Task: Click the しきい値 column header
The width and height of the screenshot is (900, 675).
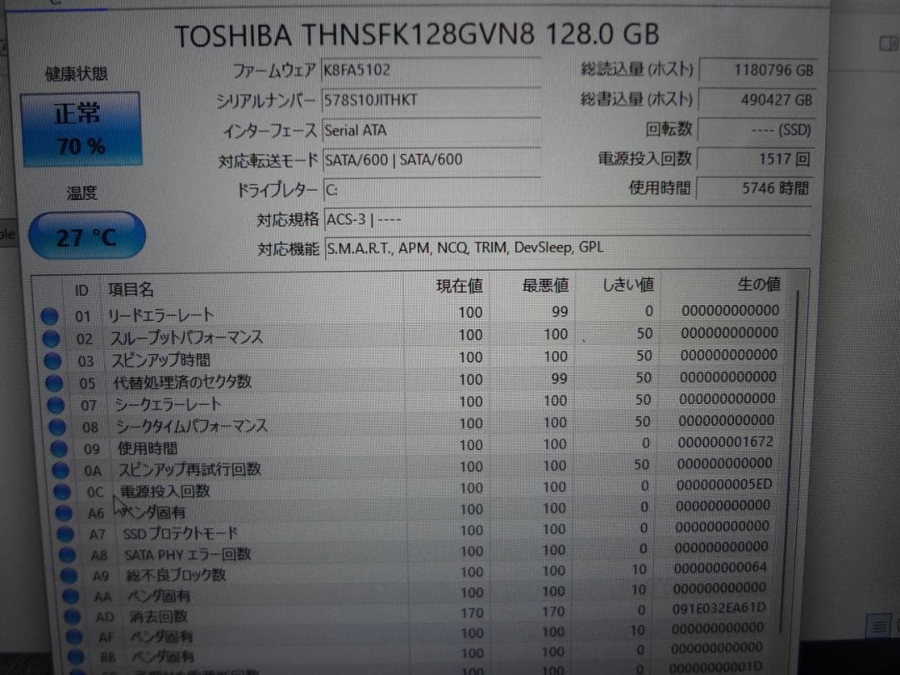Action: pos(628,285)
